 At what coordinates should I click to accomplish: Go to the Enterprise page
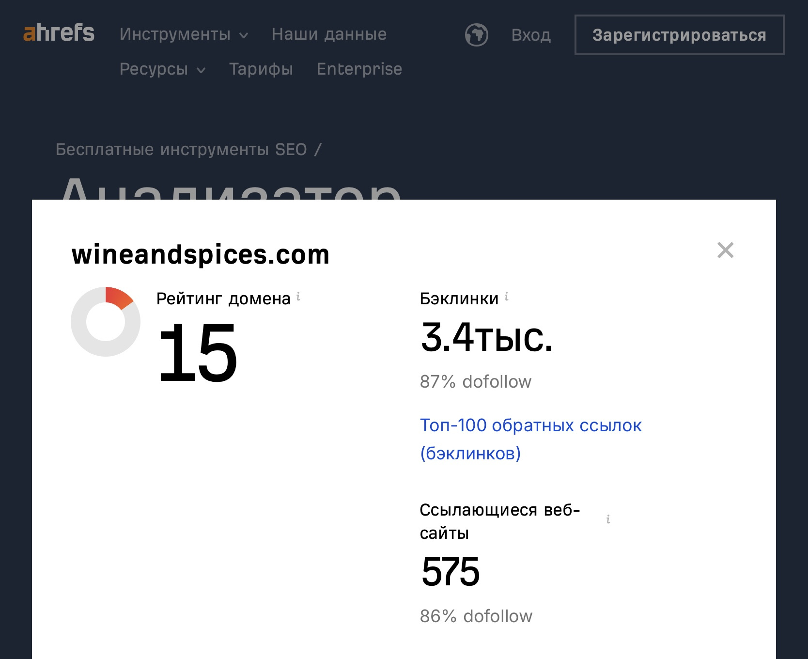pyautogui.click(x=359, y=69)
